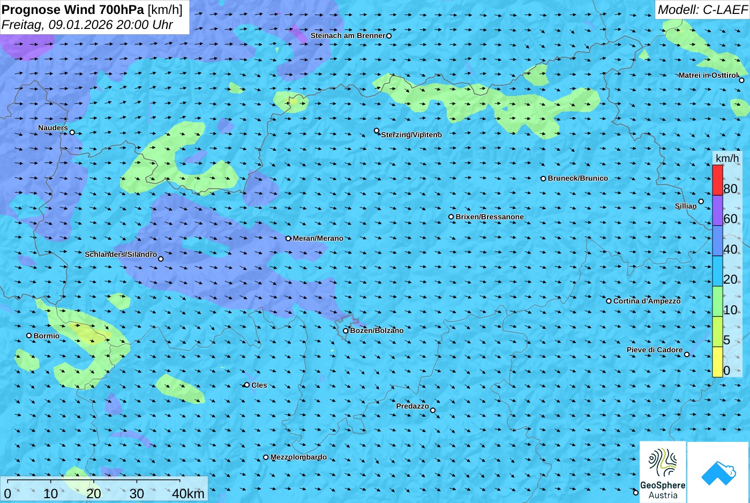This screenshot has height=503, width=750.
Task: Click the 'Sterzing/Vipiteno' label text
Action: pos(411,135)
